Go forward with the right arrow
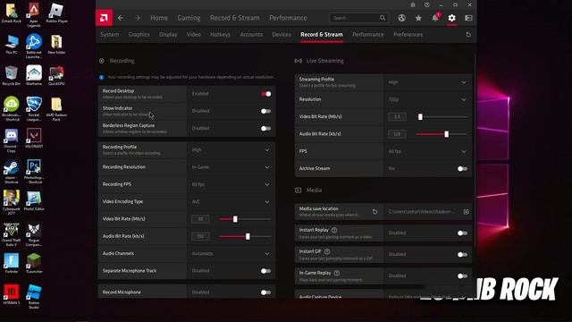 [x=137, y=18]
